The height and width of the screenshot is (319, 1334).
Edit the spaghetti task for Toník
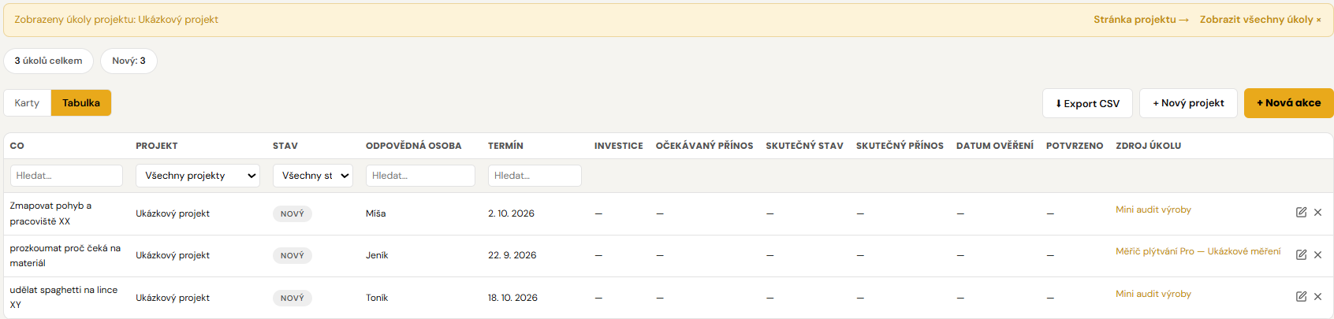[x=1301, y=297]
